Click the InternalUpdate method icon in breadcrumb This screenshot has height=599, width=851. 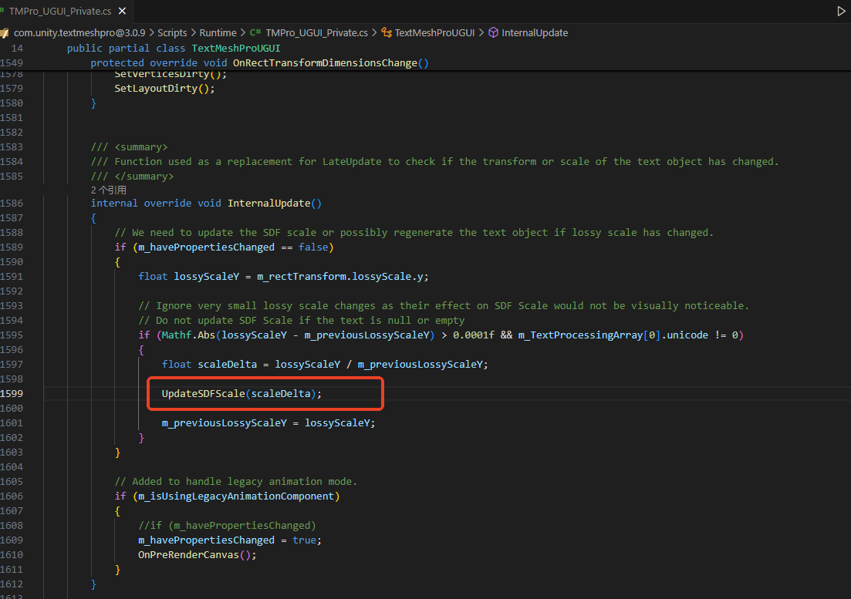(x=492, y=33)
